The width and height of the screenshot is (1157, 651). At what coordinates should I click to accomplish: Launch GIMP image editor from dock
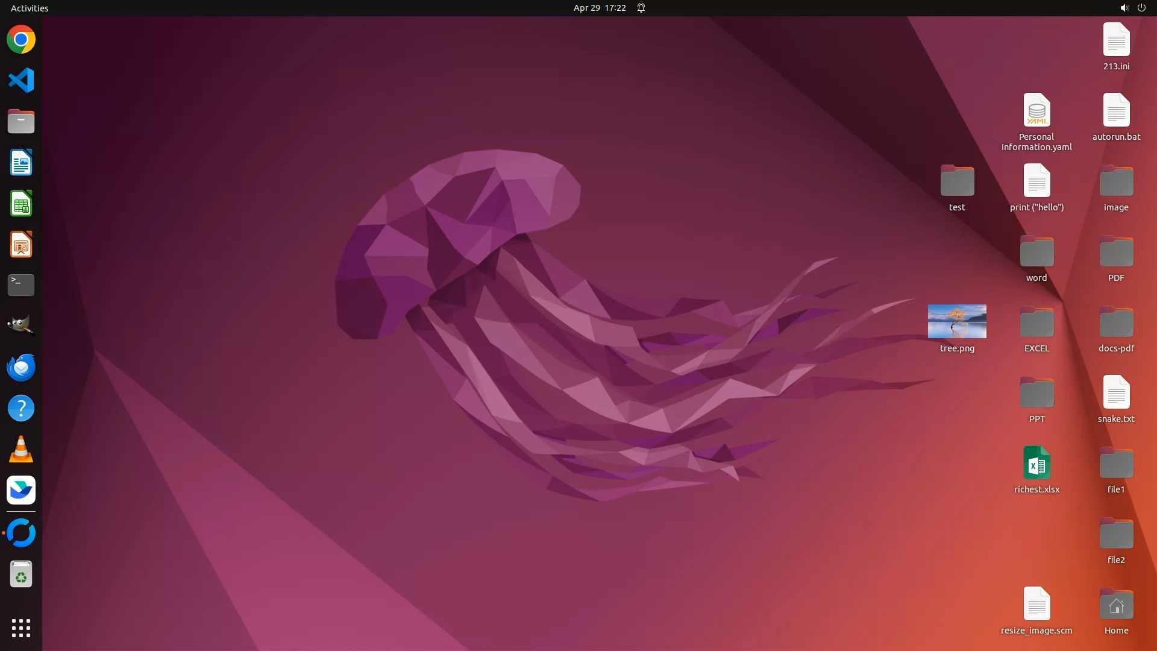21,325
